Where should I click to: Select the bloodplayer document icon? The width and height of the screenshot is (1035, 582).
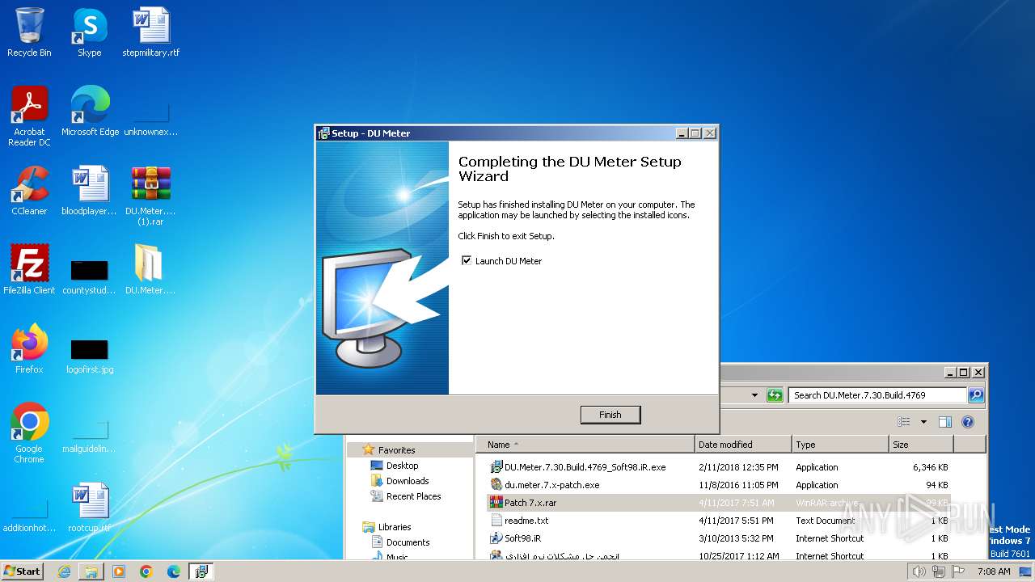pyautogui.click(x=90, y=191)
